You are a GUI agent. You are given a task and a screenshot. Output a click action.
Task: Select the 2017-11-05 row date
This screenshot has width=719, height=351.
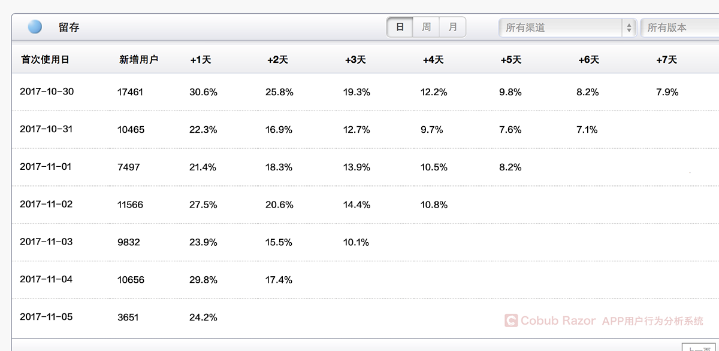click(46, 316)
